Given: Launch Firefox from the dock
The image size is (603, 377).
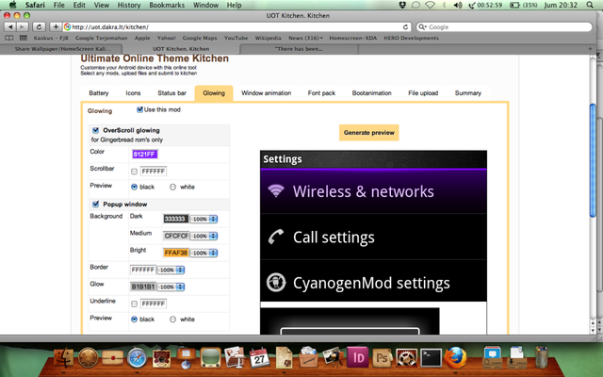Looking at the screenshot, I should (455, 358).
